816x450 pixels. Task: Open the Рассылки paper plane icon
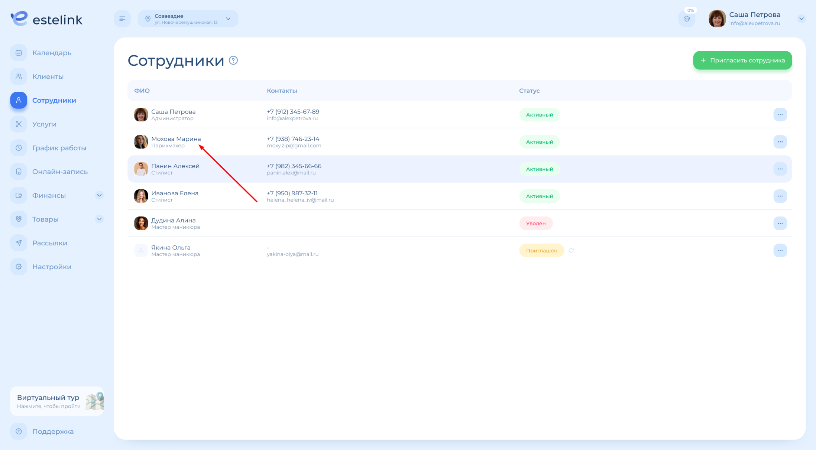(19, 243)
